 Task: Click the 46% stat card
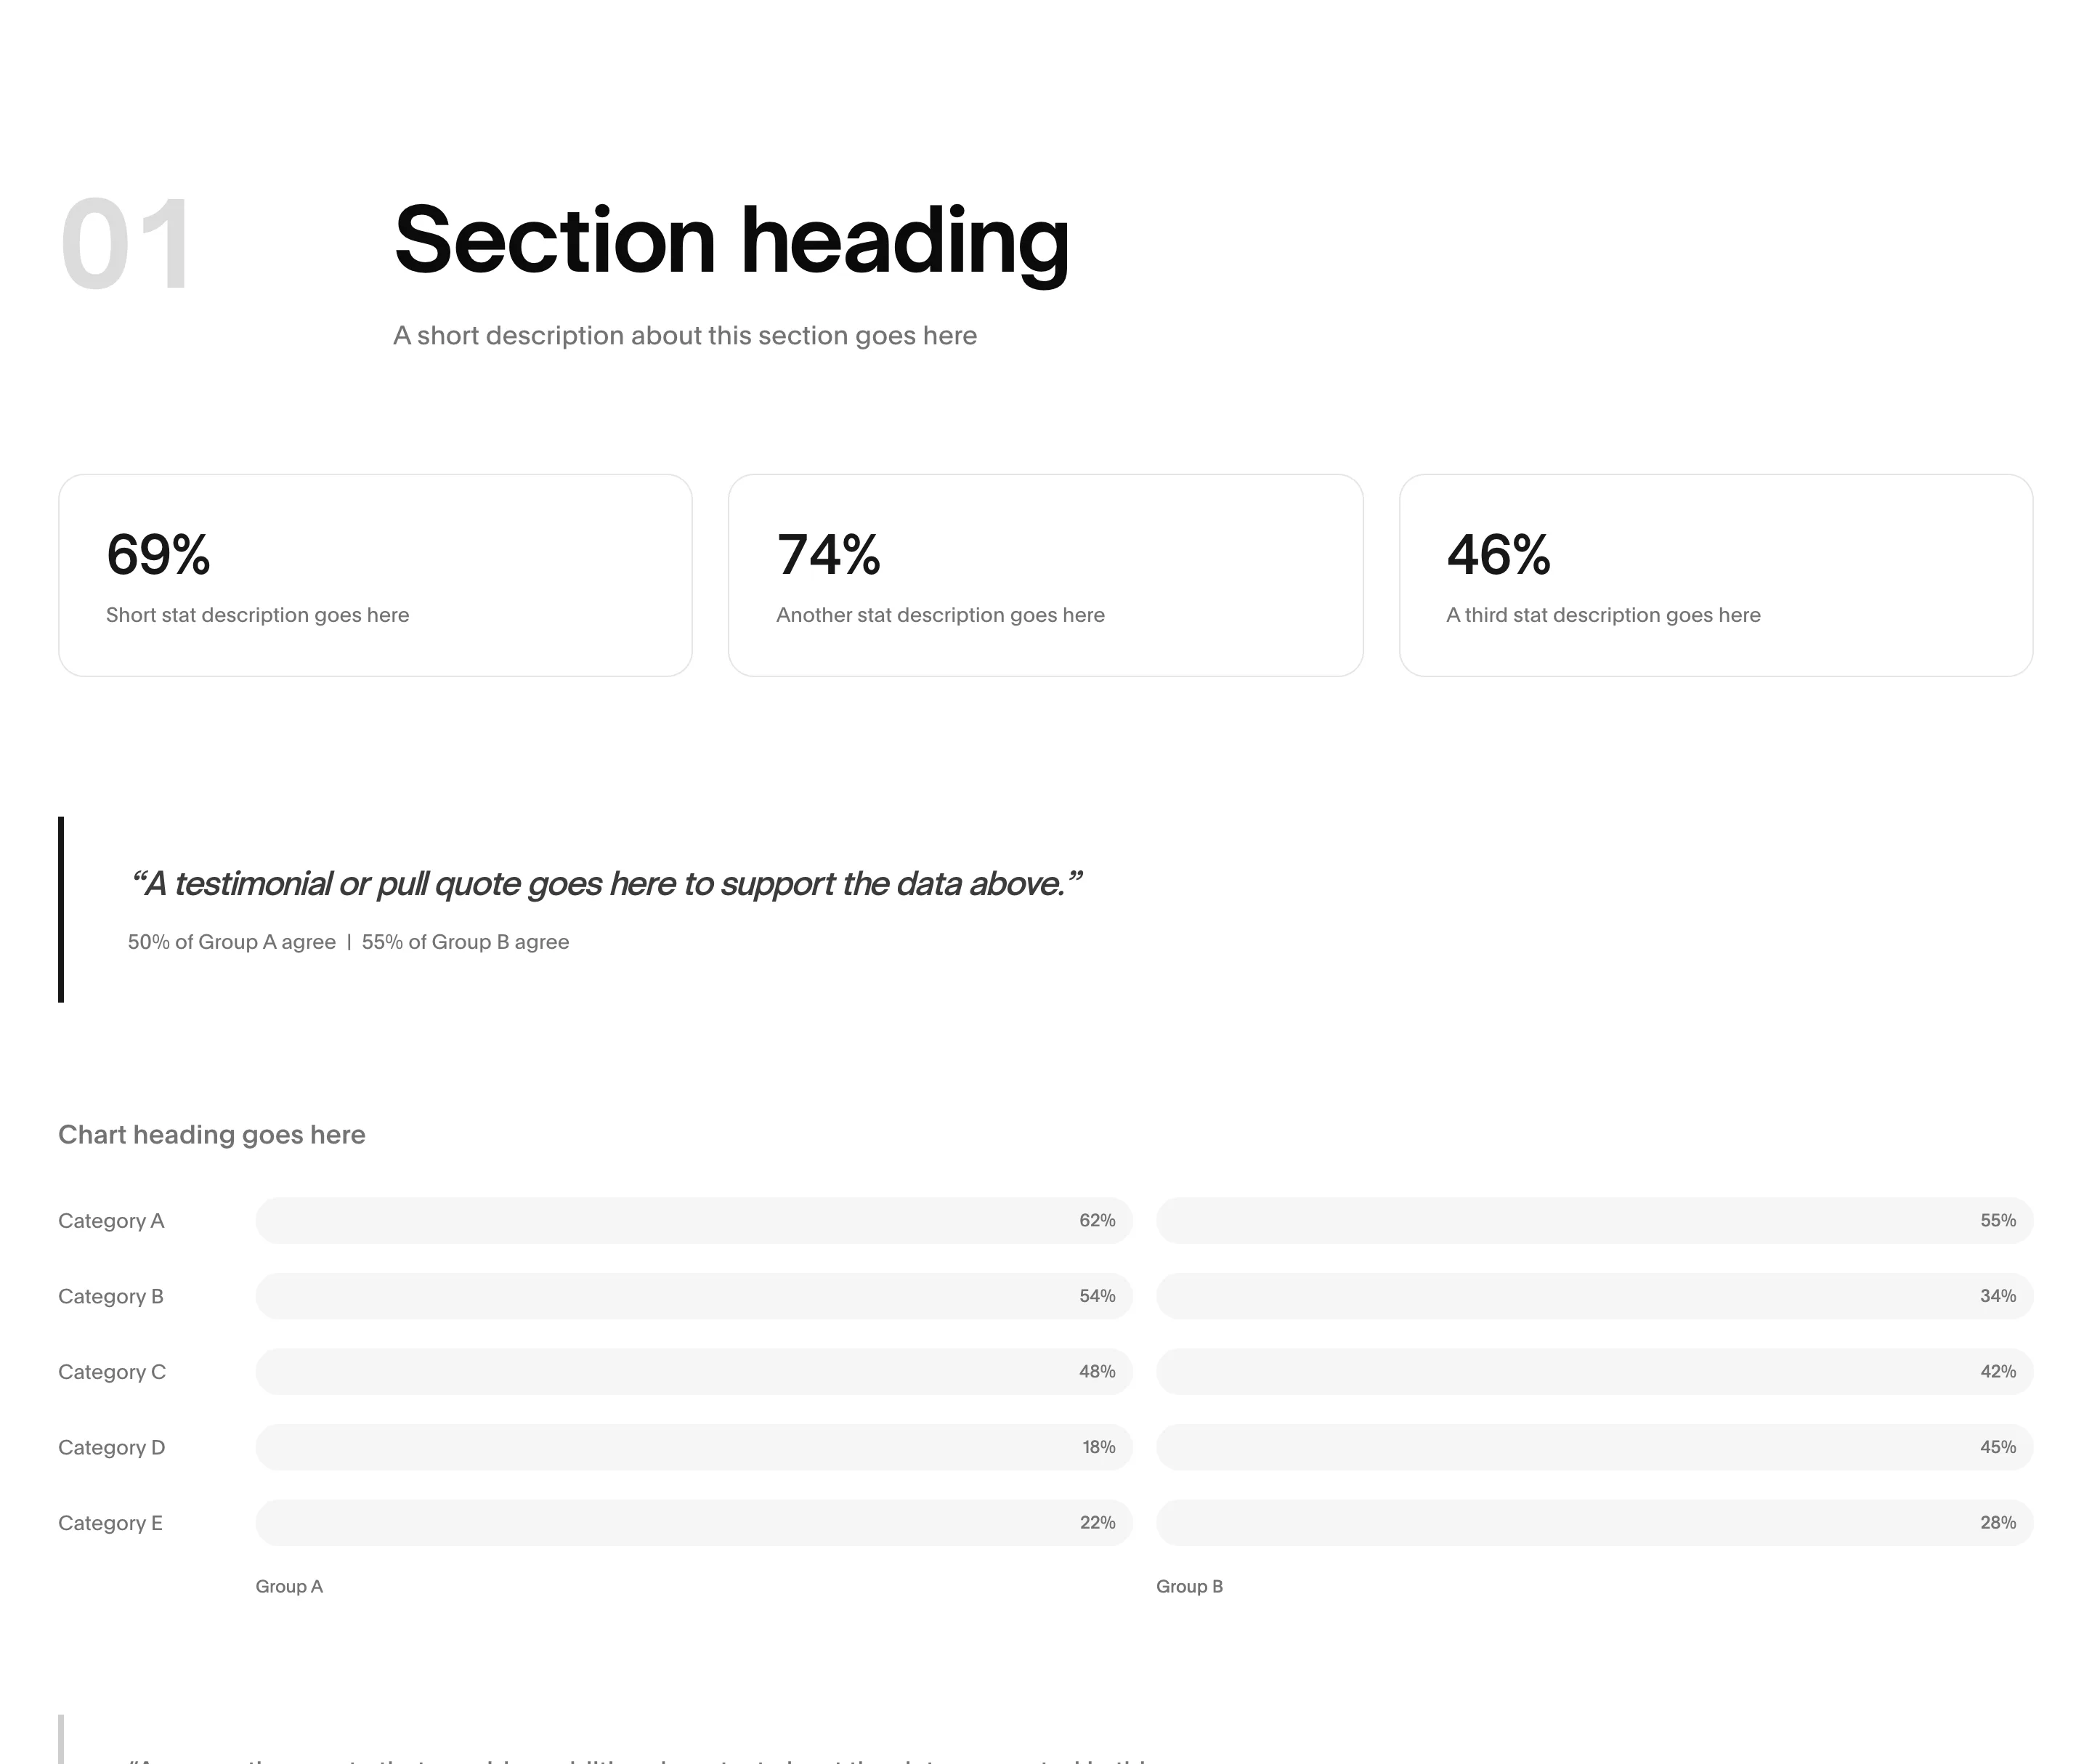click(x=1716, y=575)
